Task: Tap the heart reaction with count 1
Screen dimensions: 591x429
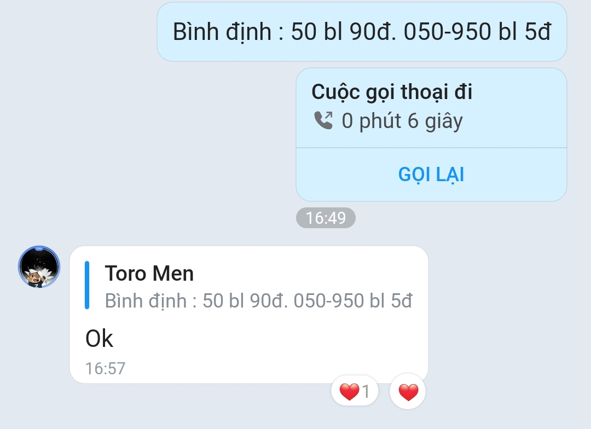Action: point(354,391)
